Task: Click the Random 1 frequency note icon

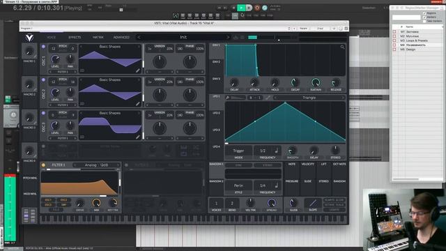Action: 276,185
